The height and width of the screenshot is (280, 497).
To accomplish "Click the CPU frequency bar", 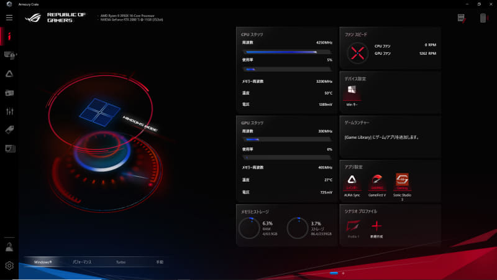I will click(x=287, y=52).
